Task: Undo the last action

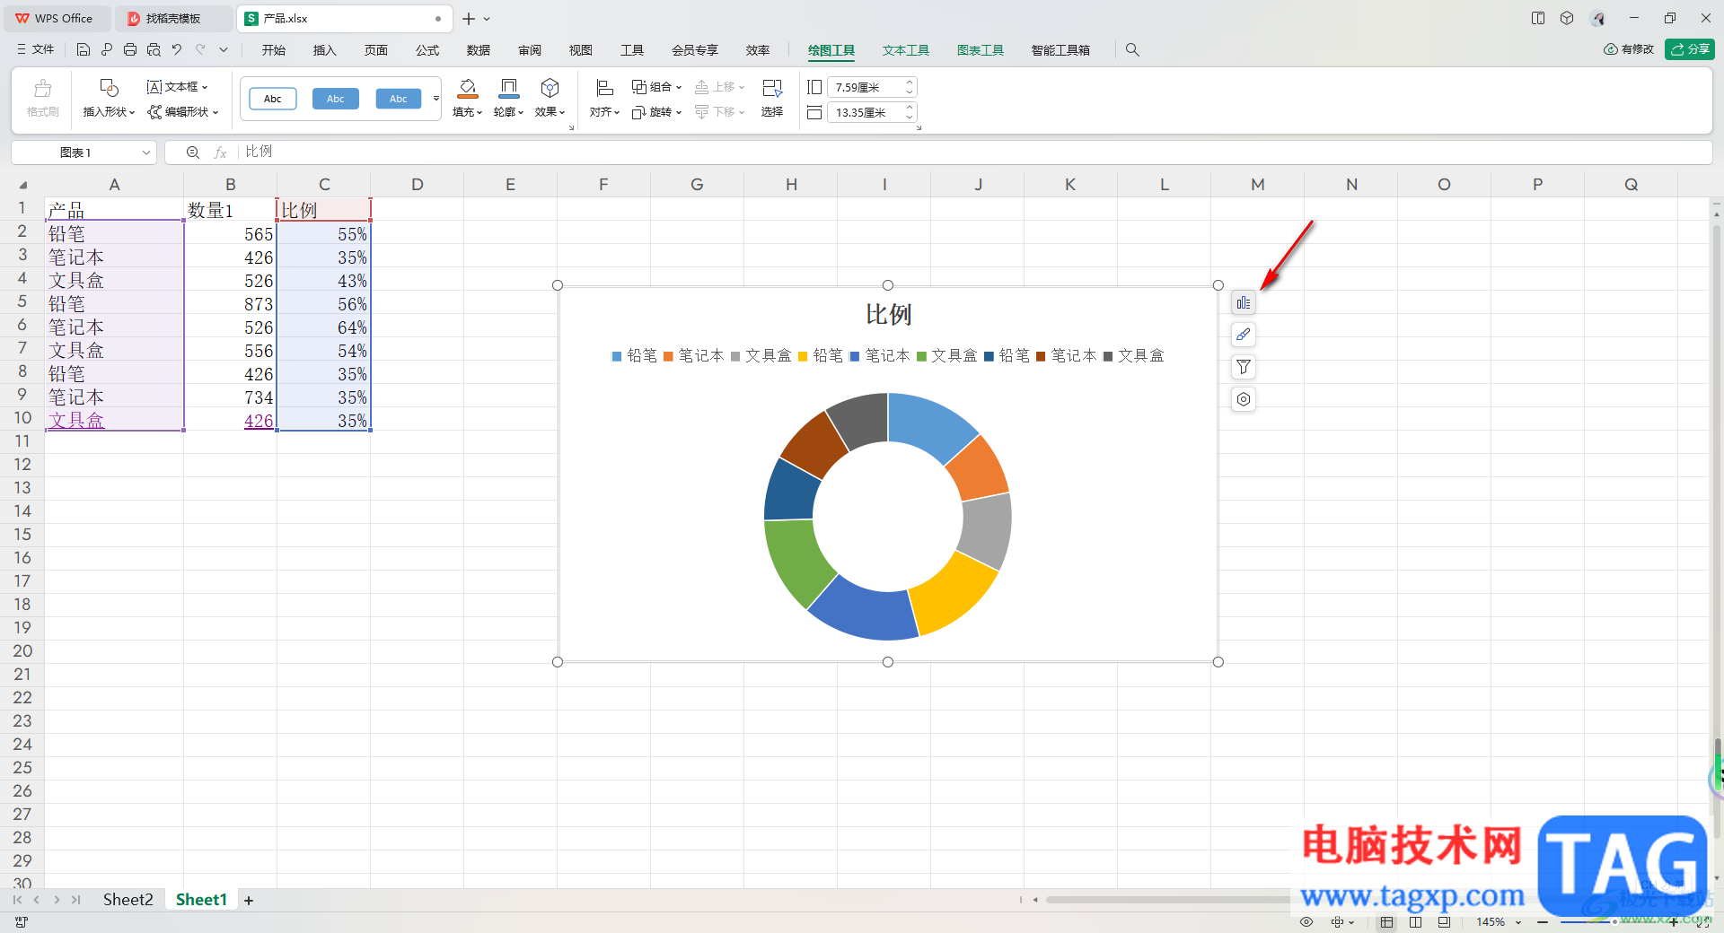Action: [x=177, y=50]
